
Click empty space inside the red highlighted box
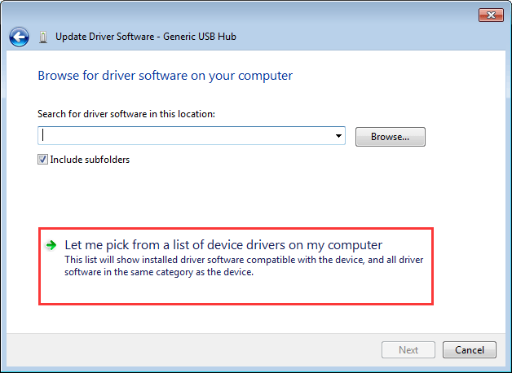tap(245, 292)
